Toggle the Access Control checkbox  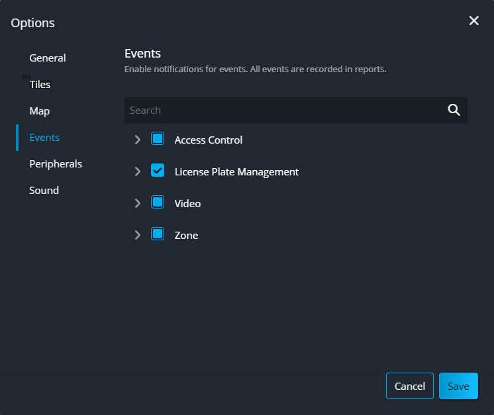click(x=158, y=139)
